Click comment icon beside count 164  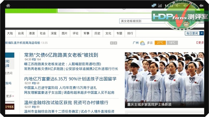point(34,59)
